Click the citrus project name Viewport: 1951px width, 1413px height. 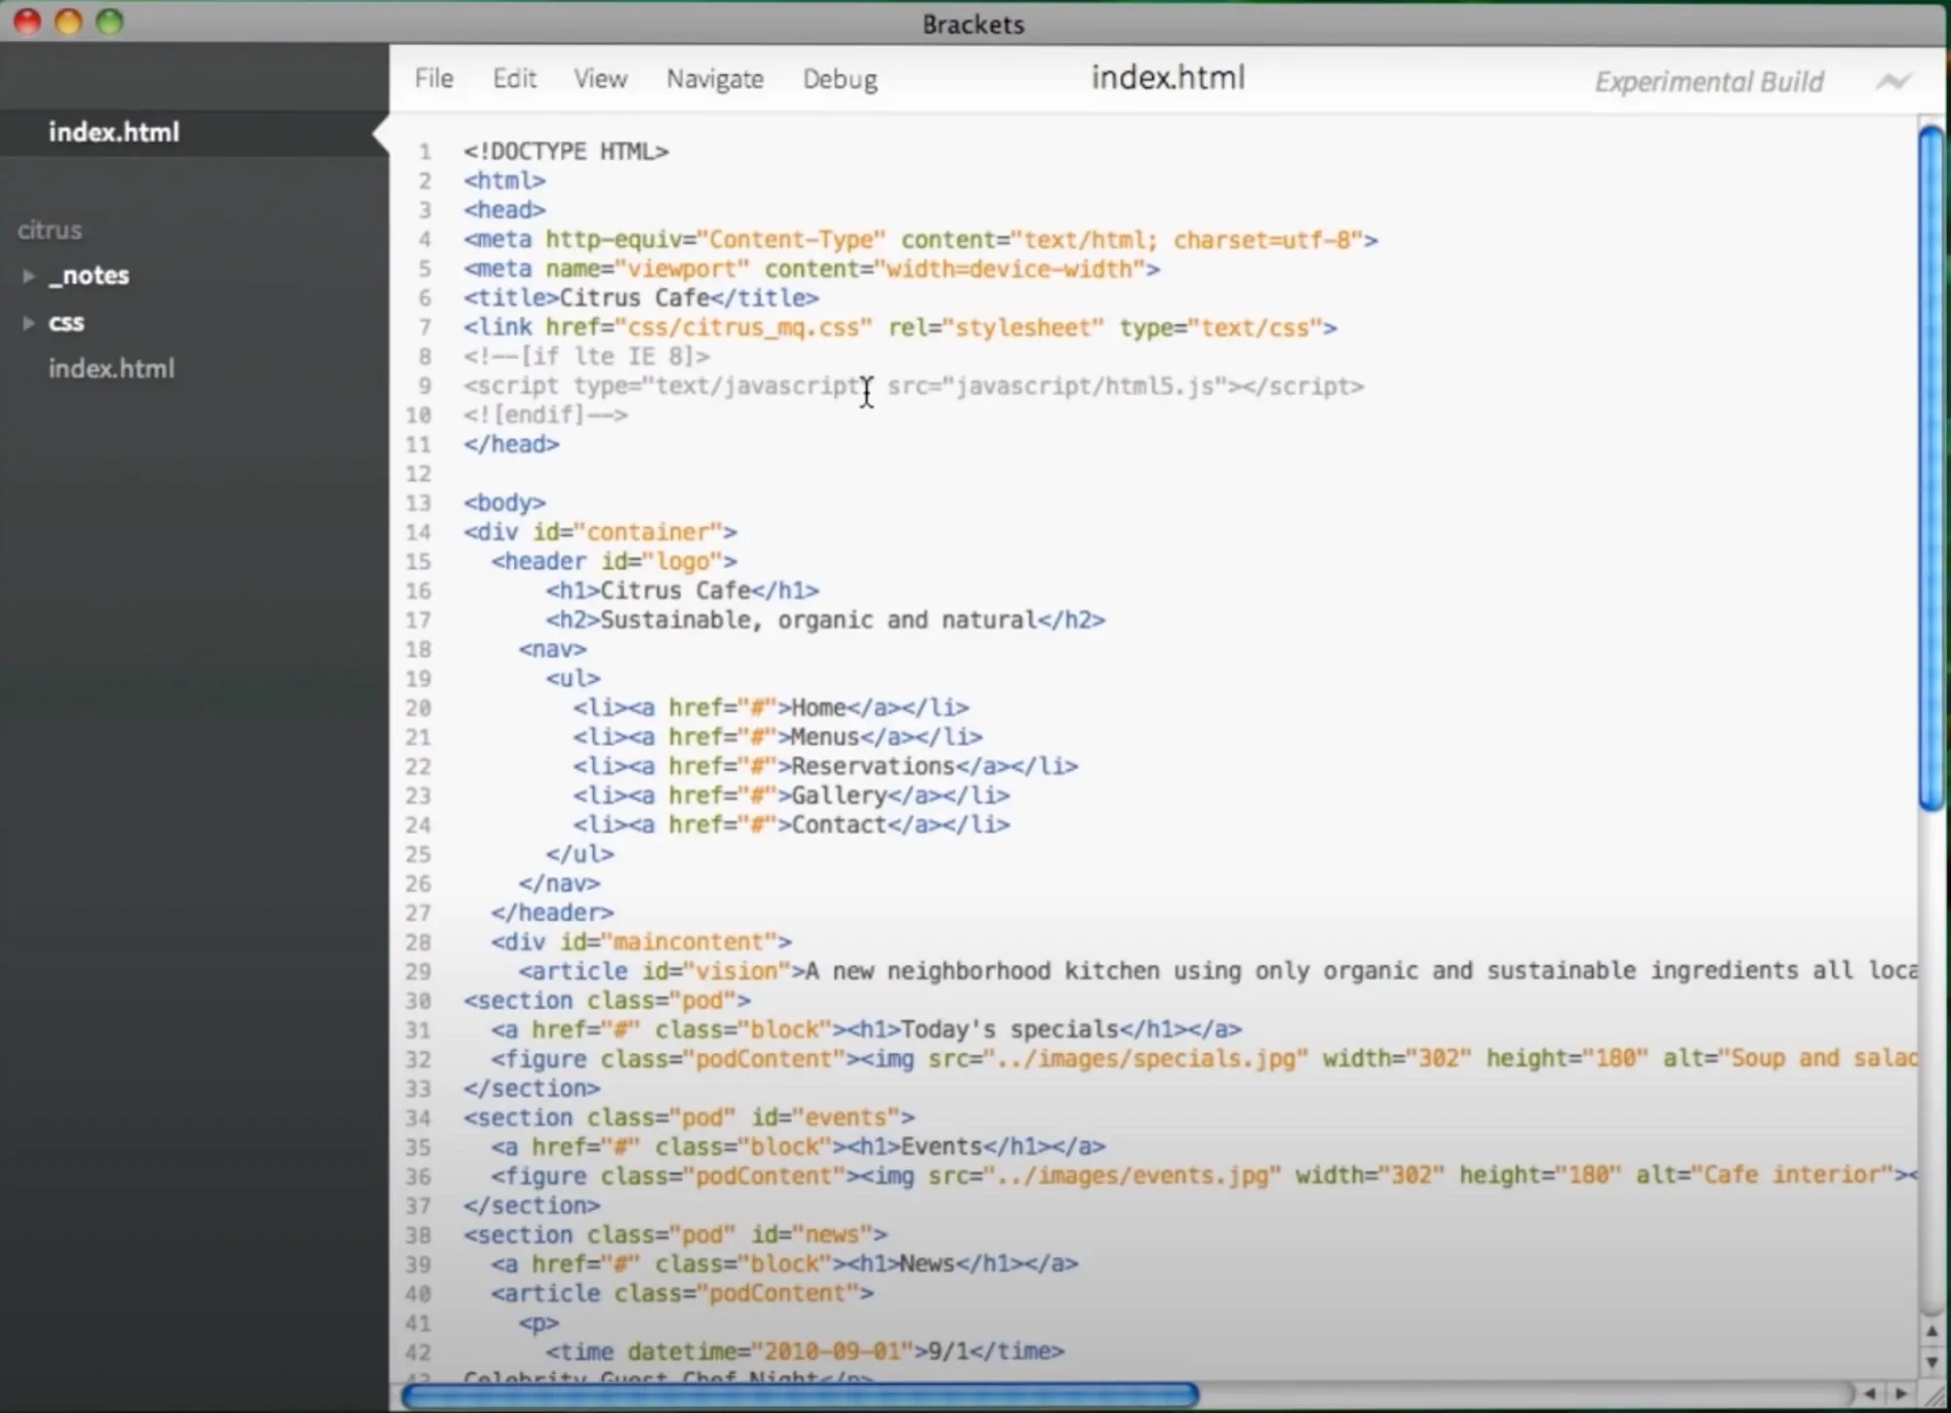pyautogui.click(x=50, y=230)
